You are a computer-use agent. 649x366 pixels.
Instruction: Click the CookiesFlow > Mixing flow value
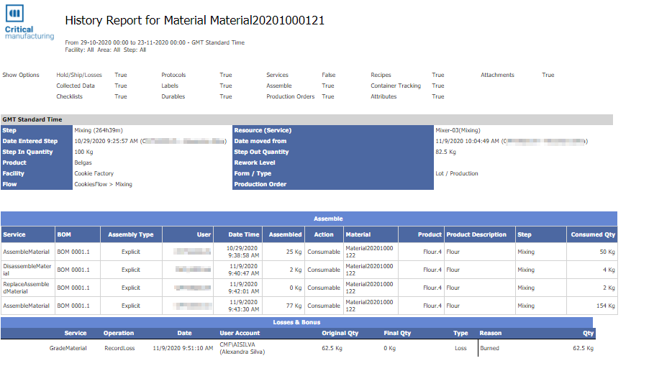coord(103,184)
